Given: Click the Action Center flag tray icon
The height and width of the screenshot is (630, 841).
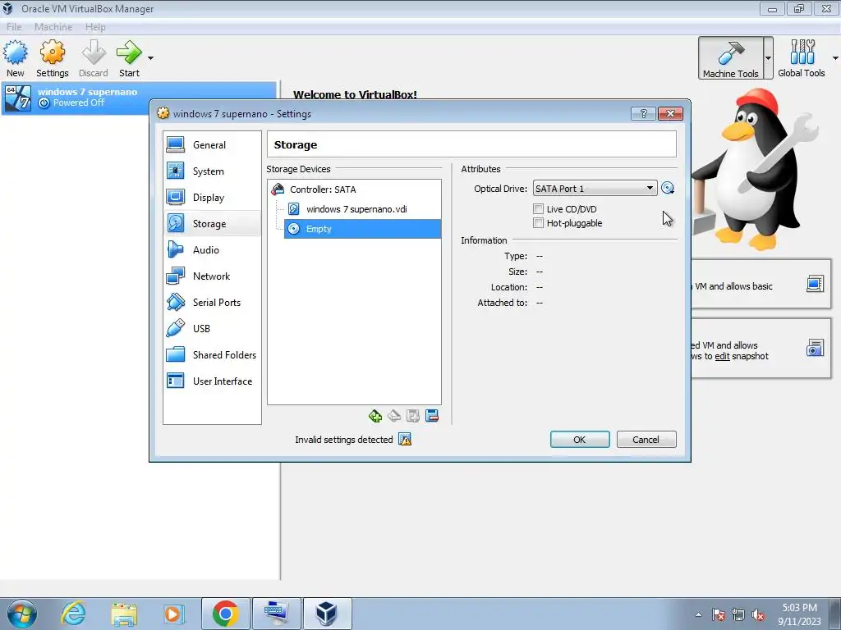Looking at the screenshot, I should pos(719,614).
